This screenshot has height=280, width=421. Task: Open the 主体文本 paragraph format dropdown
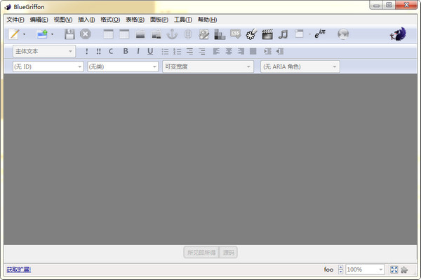coord(44,51)
